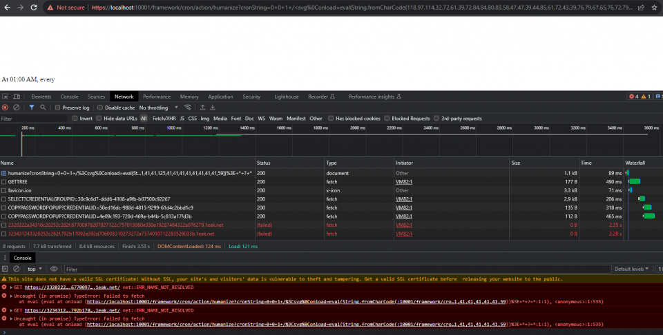Open network conditions wifi icon
Screen dimensions: 663x335
pyautogui.click(x=188, y=108)
